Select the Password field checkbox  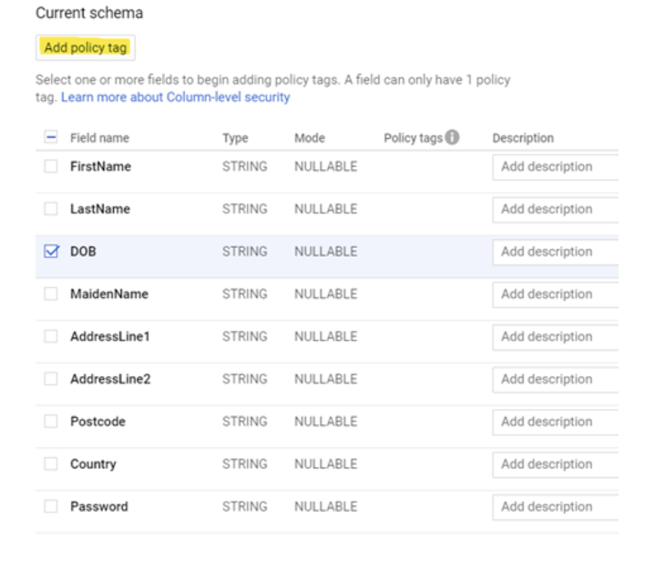pos(51,506)
